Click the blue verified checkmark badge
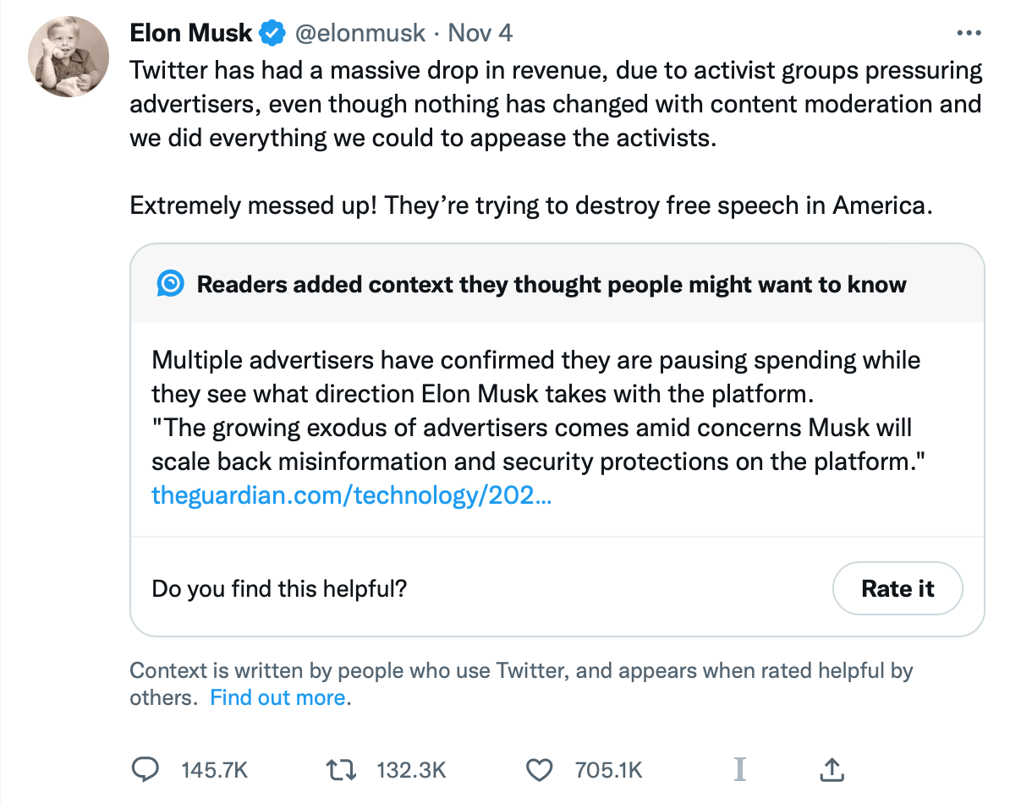Screen dimensions: 1010x803 272,34
